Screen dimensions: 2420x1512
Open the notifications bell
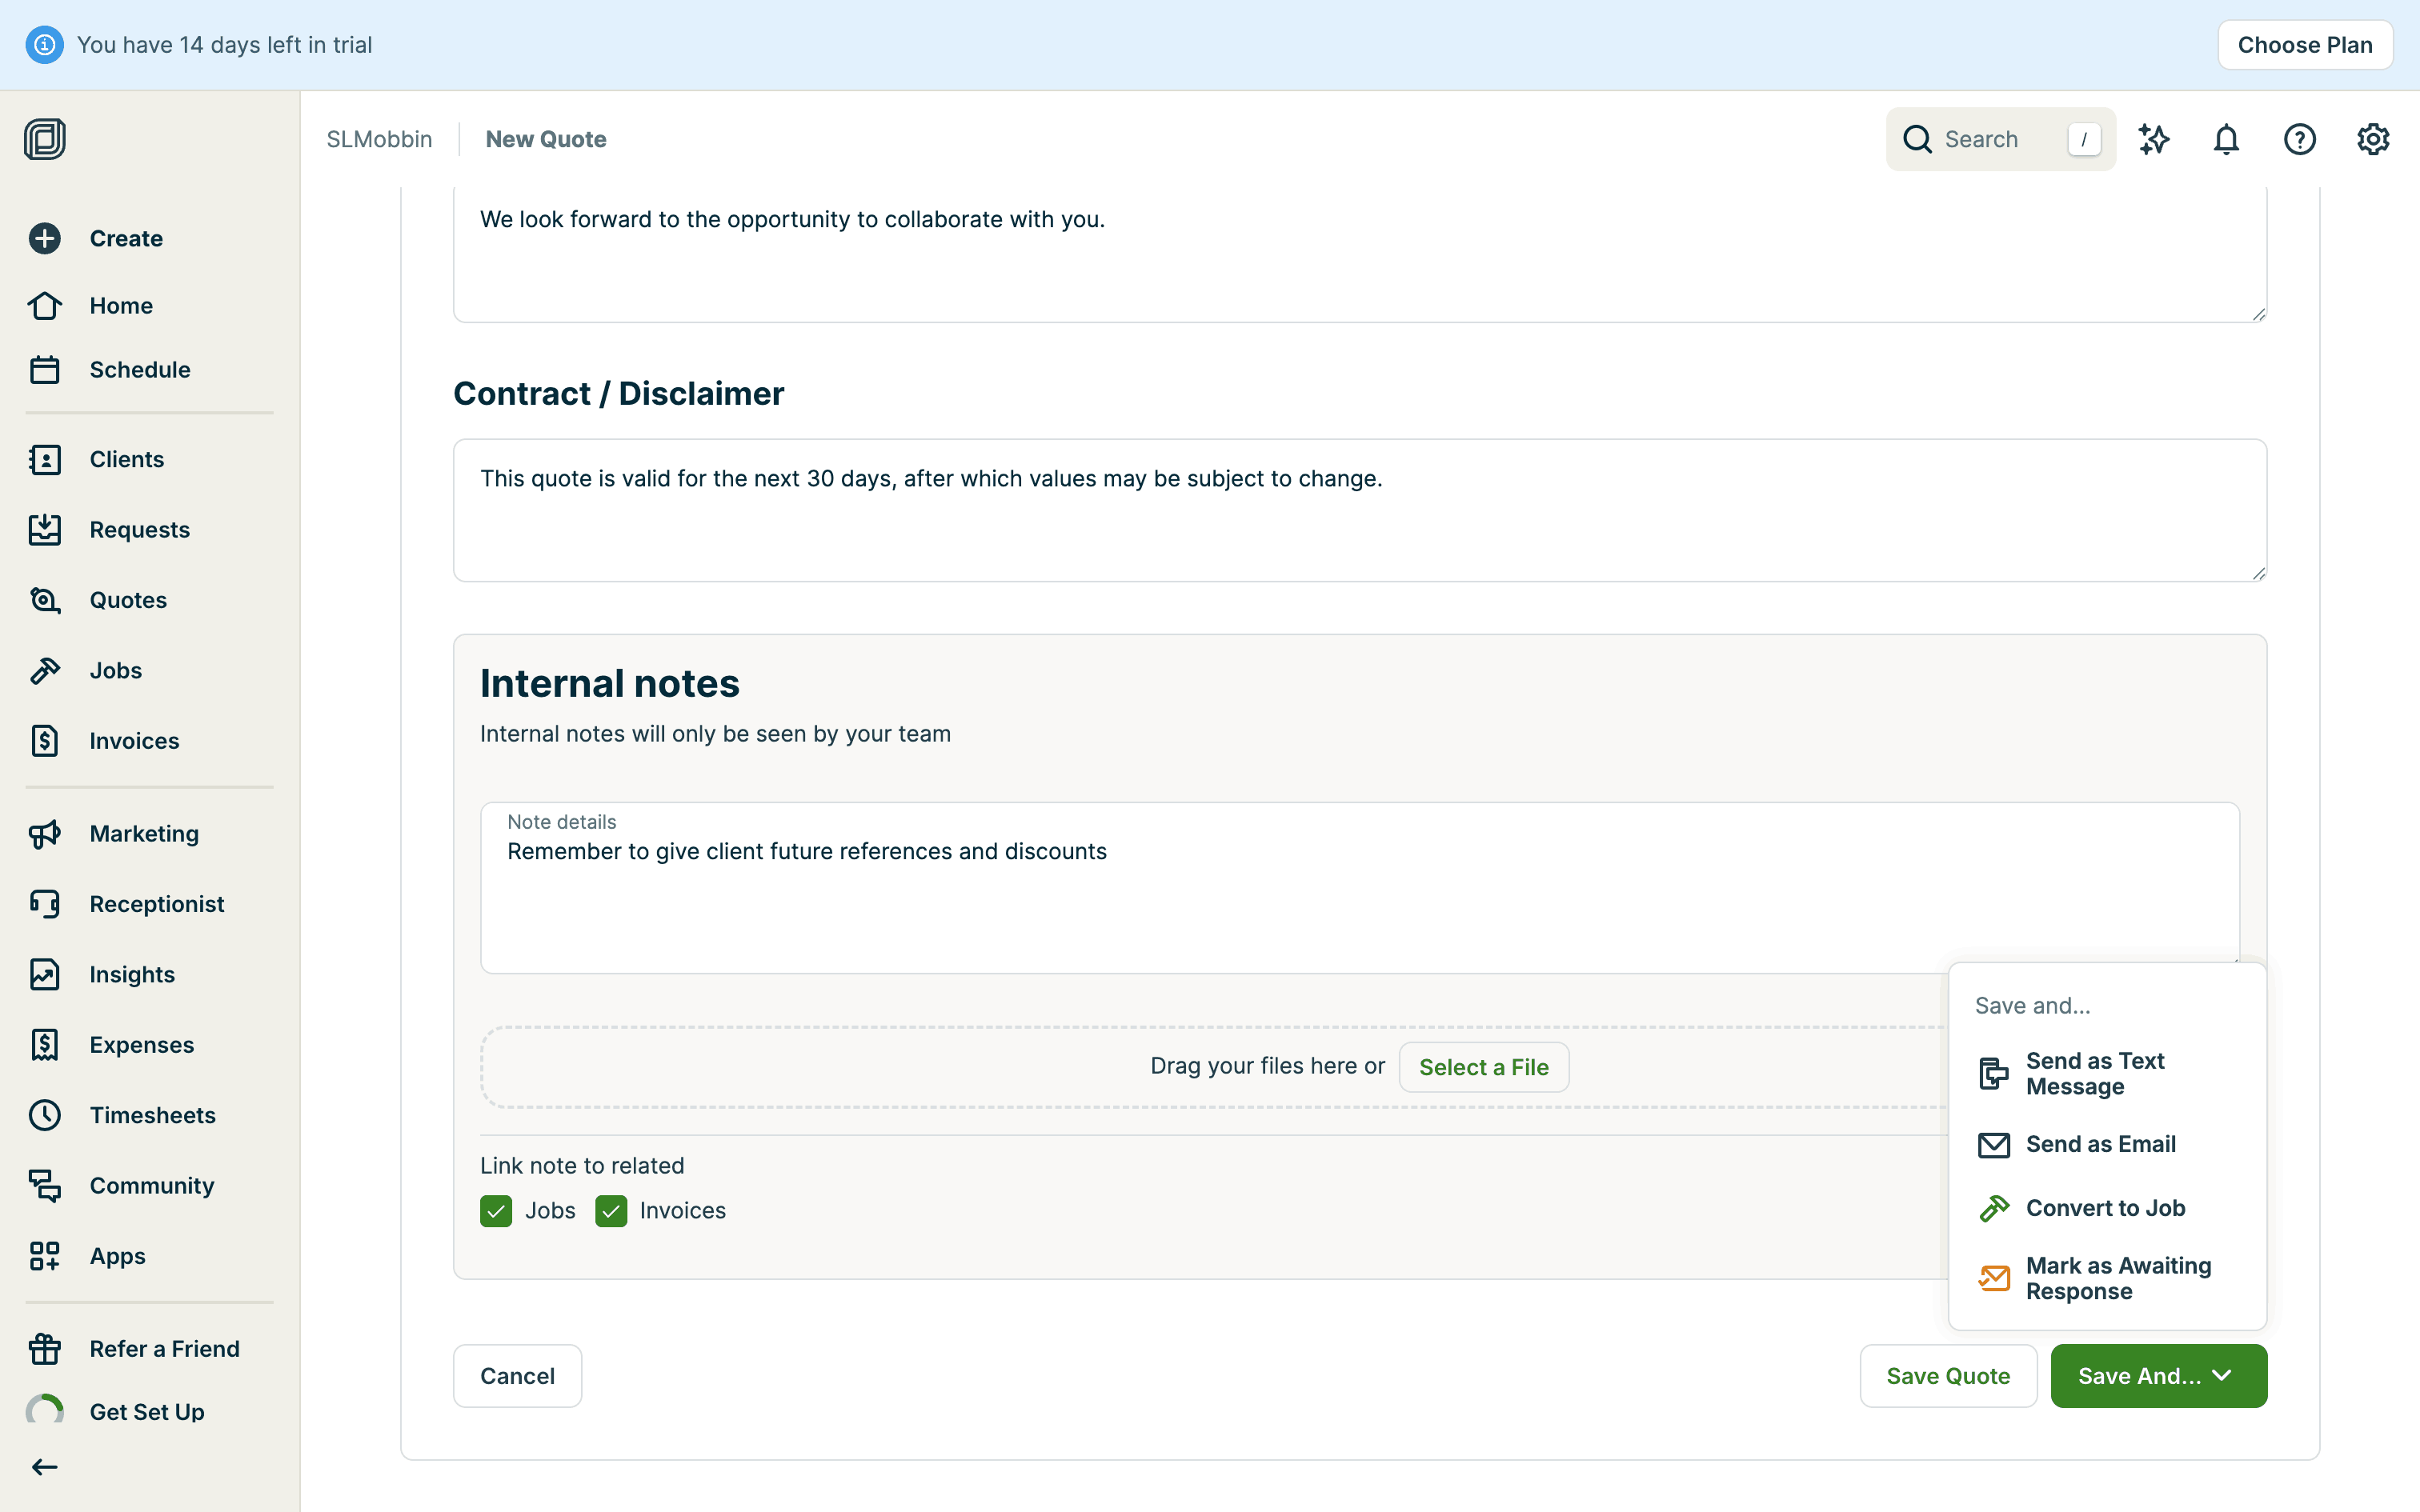click(2226, 139)
